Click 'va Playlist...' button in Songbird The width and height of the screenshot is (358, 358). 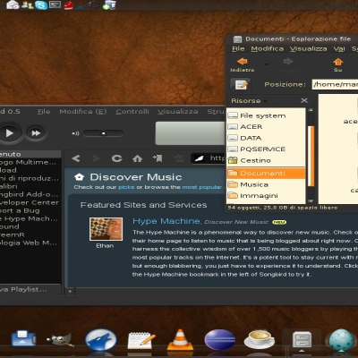click(30, 289)
